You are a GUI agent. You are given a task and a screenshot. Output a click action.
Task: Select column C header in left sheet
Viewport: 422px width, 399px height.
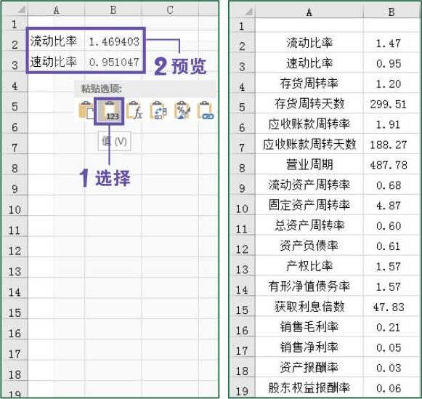tap(170, 9)
